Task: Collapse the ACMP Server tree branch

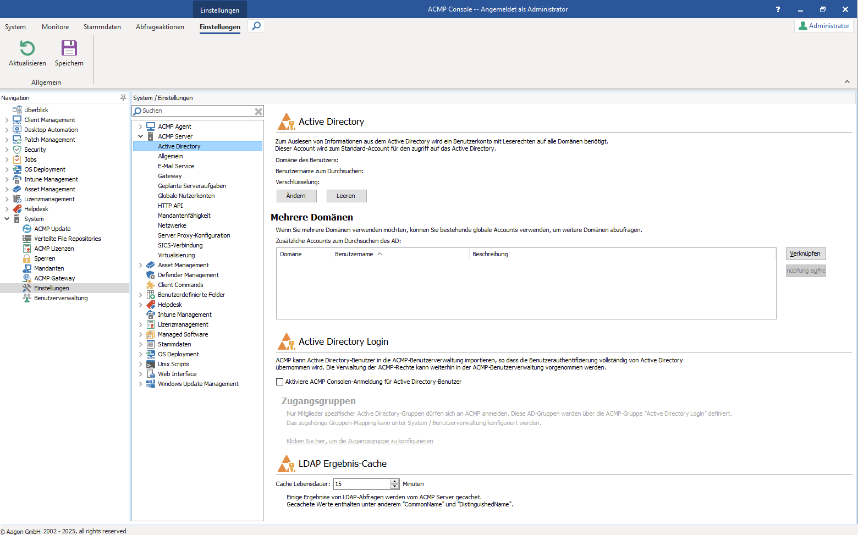Action: pos(141,136)
